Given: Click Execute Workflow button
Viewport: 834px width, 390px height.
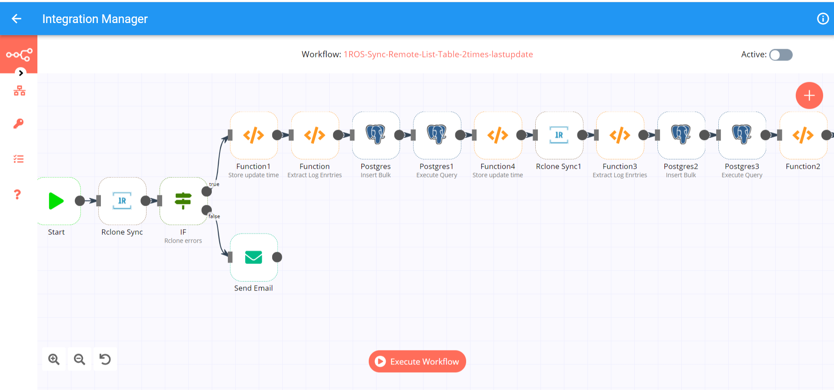Looking at the screenshot, I should (417, 361).
